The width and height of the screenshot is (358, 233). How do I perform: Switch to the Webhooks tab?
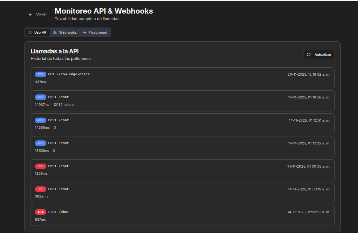point(65,33)
